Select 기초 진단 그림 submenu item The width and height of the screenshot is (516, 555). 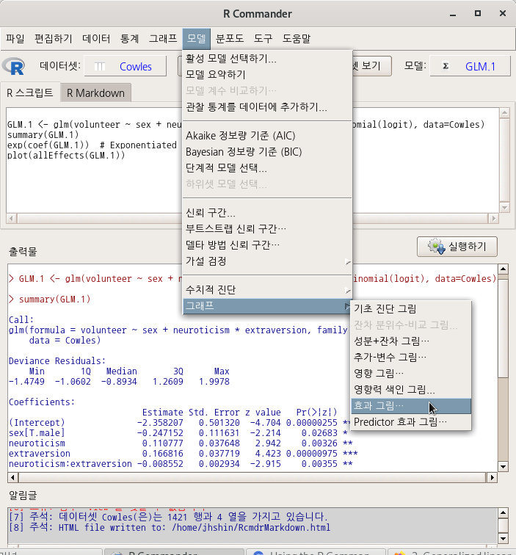(x=411, y=308)
